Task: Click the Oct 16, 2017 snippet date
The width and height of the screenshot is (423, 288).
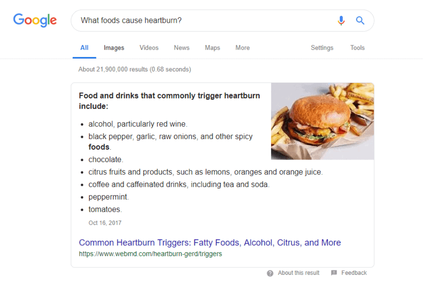Action: click(x=105, y=223)
